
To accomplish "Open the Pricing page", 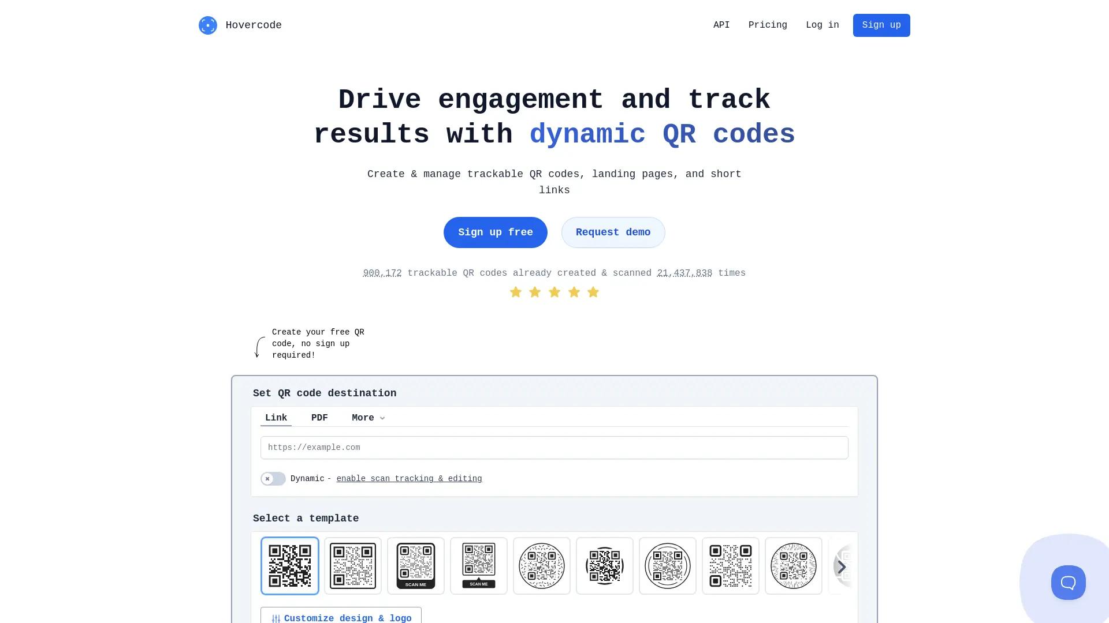I will [768, 25].
